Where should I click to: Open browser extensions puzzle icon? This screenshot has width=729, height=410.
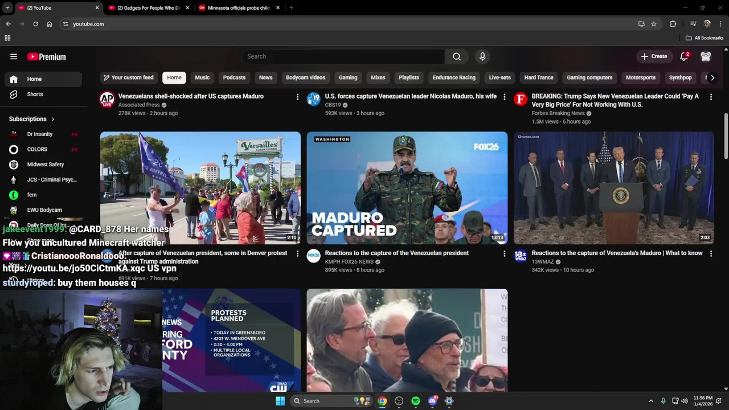[x=673, y=24]
